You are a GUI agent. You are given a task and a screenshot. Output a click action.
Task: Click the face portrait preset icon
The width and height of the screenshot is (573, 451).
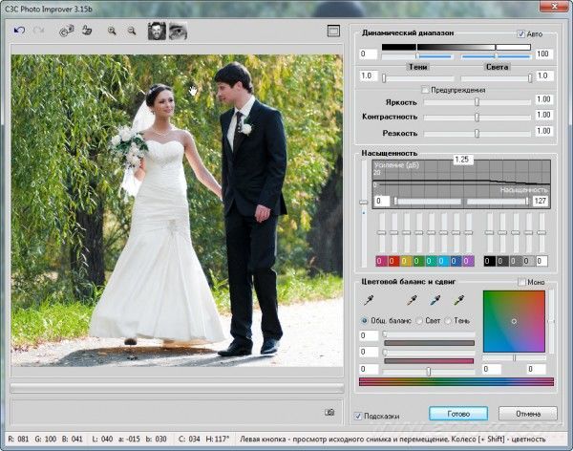click(157, 31)
